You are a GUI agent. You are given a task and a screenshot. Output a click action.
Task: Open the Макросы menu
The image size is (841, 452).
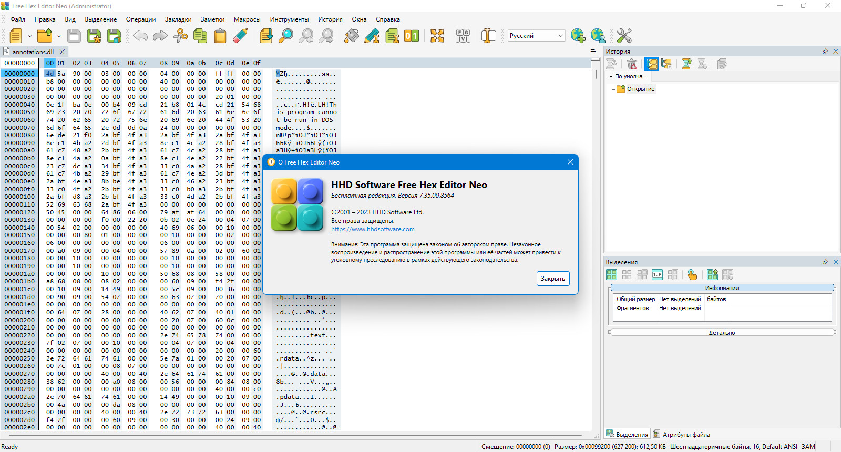[247, 19]
